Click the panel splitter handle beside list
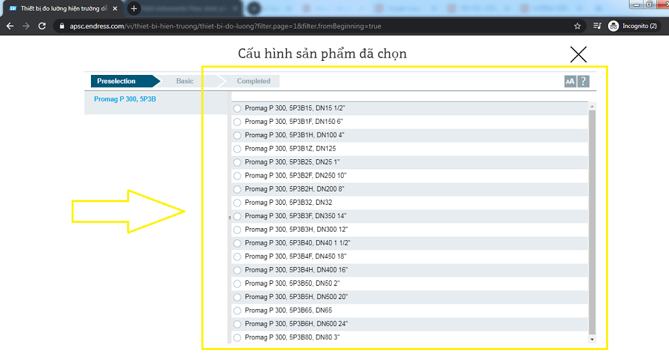 click(x=229, y=217)
